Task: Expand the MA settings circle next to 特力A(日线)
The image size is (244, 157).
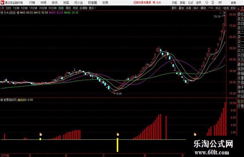Action: tap(18, 13)
